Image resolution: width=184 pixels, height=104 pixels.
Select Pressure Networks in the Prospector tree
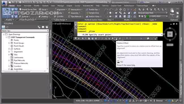click(x=21, y=63)
